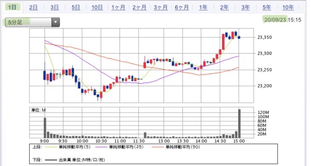
Task: Click the 11:30 time axis label
Action: coord(139,141)
